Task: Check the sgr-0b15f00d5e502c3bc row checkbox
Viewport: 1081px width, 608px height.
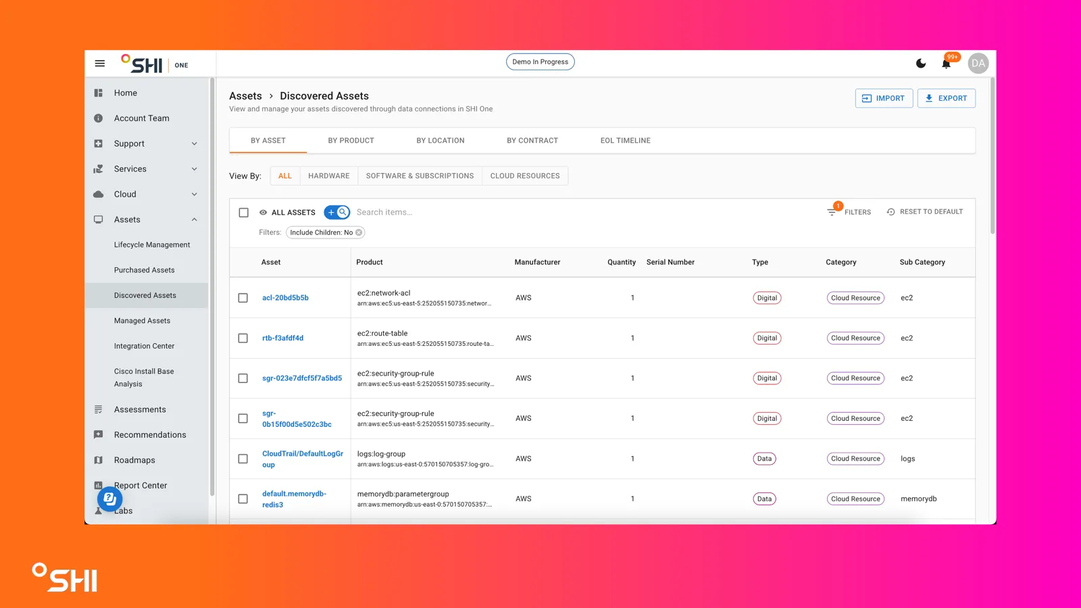Action: 243,419
